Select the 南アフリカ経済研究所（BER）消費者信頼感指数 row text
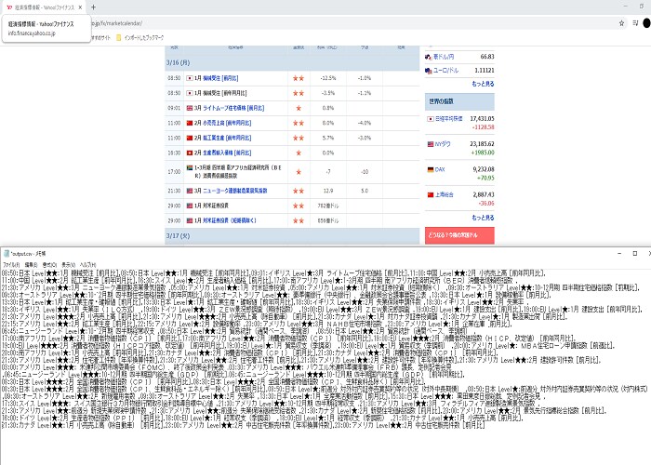Viewport: 651px width, 465px height. pos(238,172)
